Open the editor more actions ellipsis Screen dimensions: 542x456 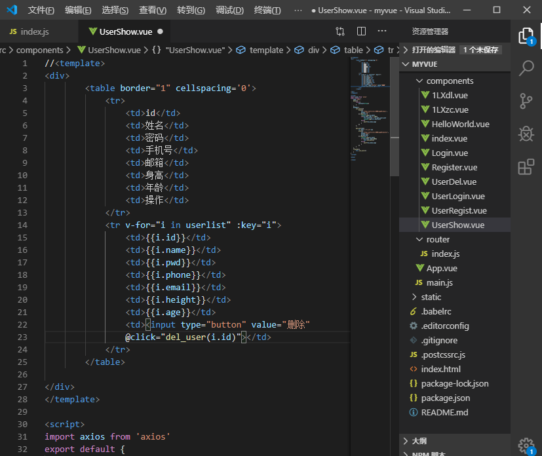382,31
